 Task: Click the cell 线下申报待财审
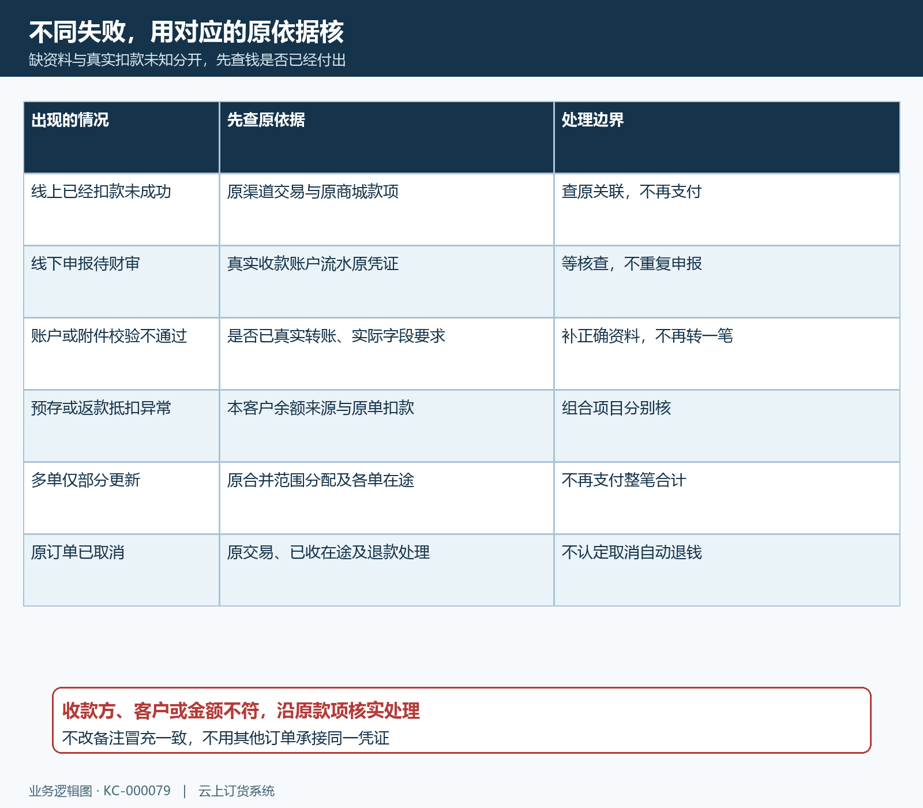tap(121, 282)
